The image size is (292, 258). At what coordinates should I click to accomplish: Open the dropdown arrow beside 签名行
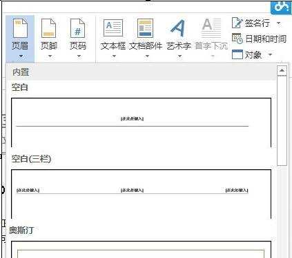279,23
